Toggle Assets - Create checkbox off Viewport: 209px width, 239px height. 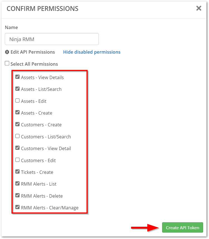coord(18,113)
